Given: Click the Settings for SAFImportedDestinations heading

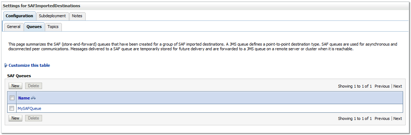Looking at the screenshot, I should pos(42,5).
